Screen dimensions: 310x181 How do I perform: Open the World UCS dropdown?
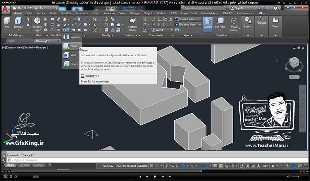(162, 30)
